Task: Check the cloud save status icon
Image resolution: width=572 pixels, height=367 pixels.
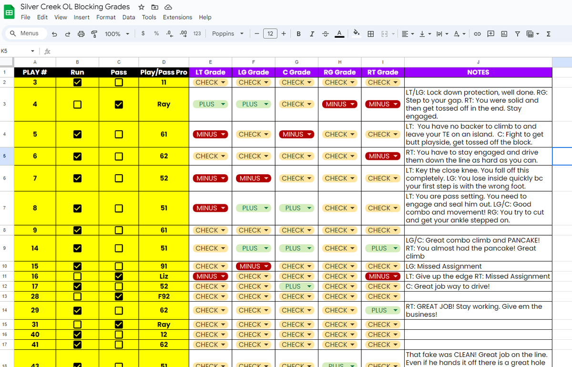Action: 168,7
